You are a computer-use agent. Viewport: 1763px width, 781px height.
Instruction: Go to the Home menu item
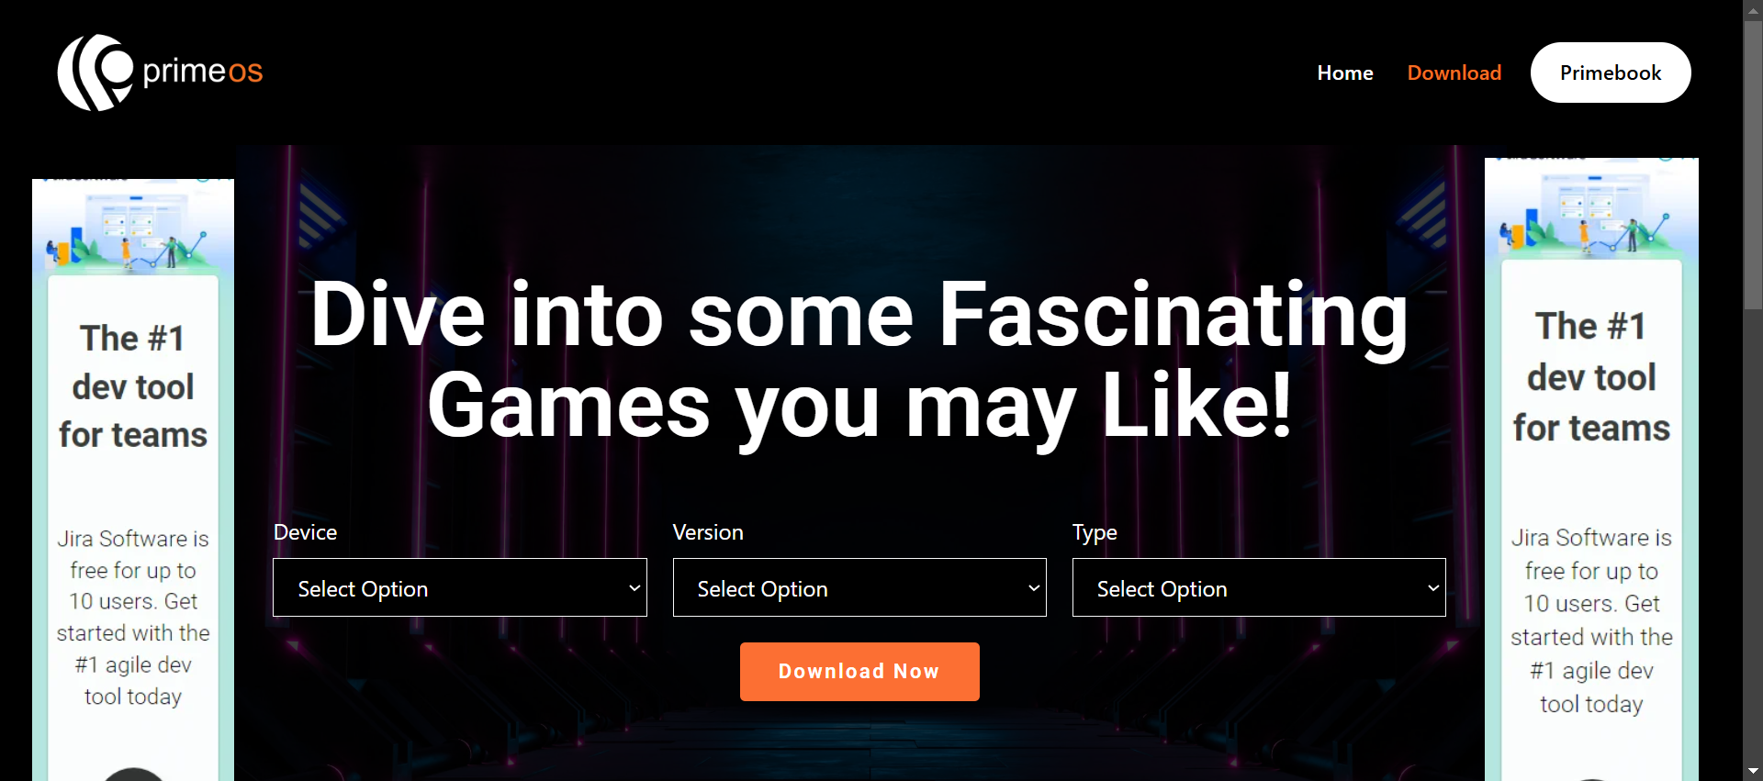(x=1345, y=73)
